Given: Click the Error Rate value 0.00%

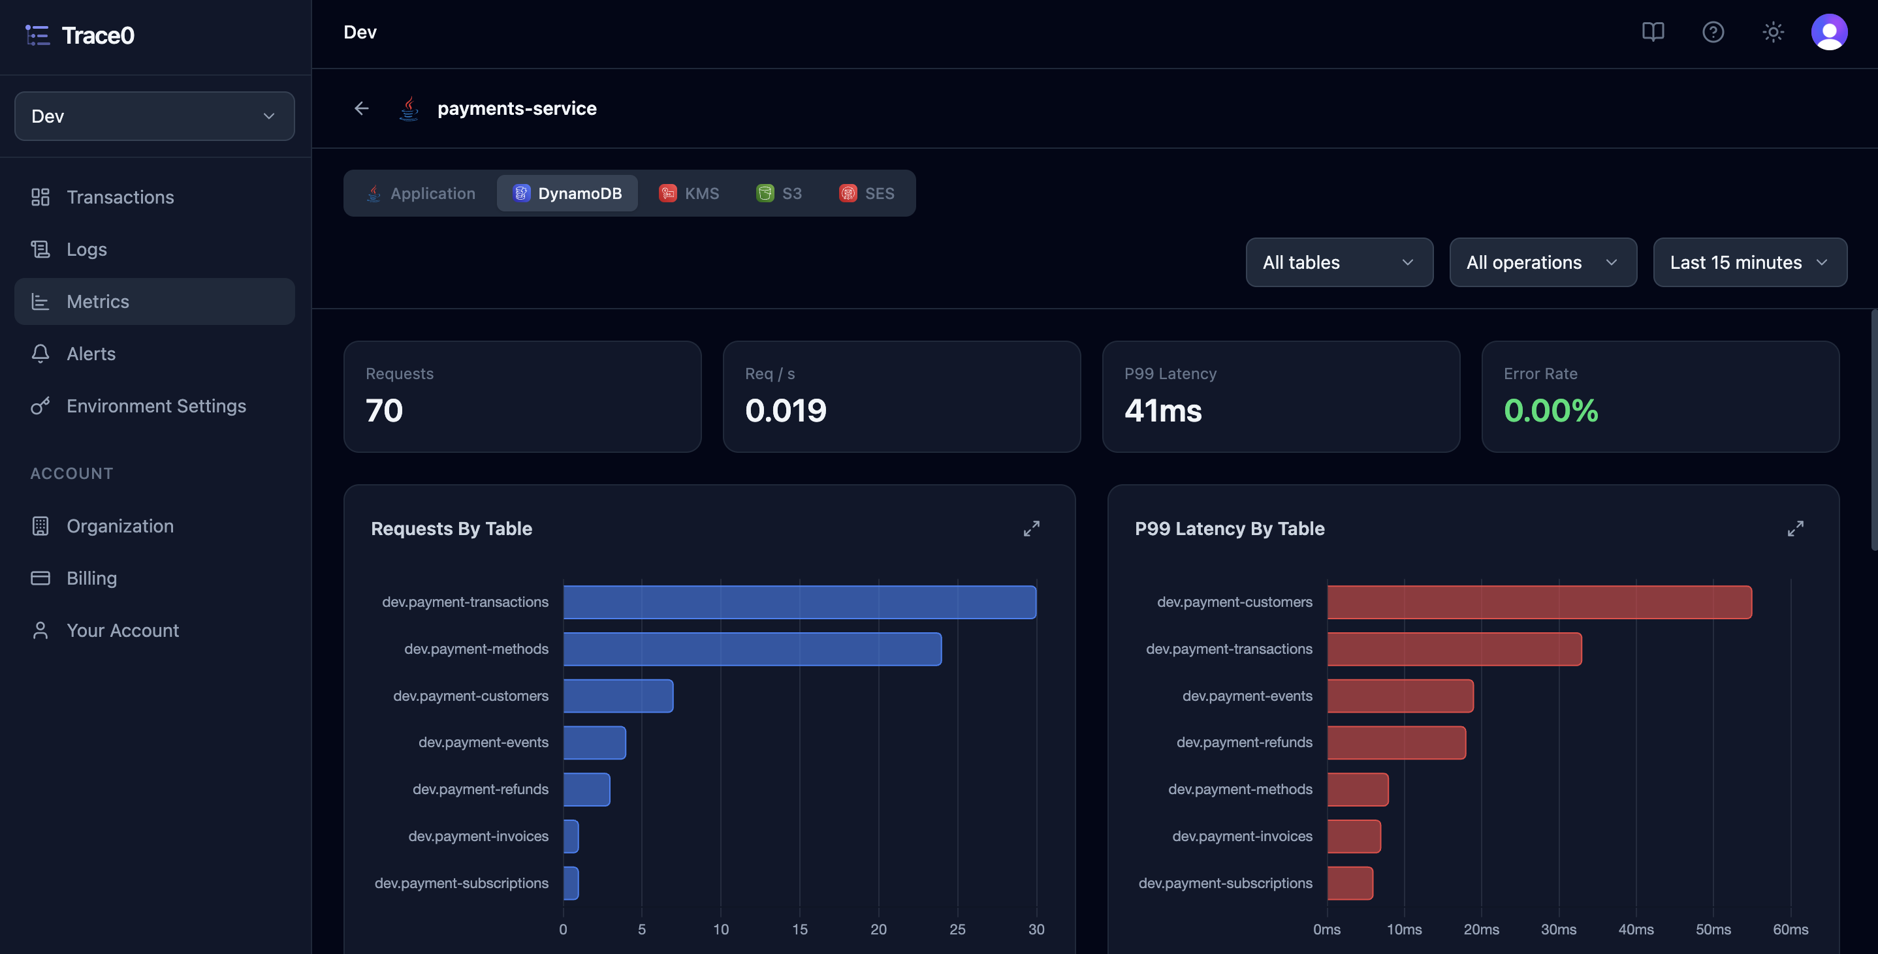Looking at the screenshot, I should pos(1551,410).
